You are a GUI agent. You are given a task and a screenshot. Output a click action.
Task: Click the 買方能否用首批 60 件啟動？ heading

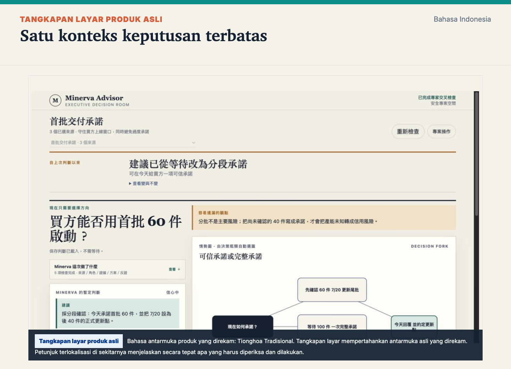tap(116, 228)
